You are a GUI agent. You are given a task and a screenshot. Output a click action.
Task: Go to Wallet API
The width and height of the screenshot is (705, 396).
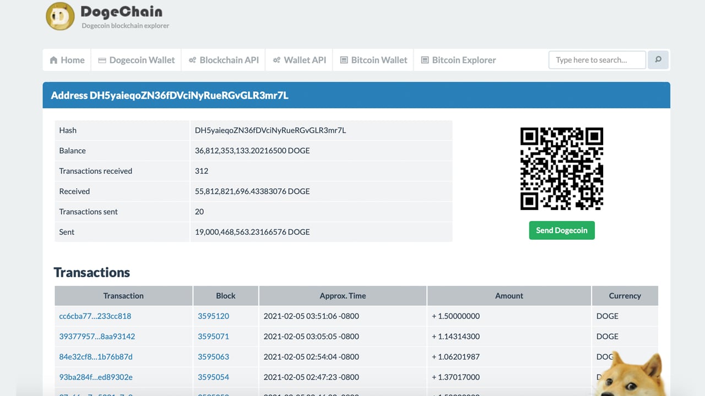(x=300, y=60)
